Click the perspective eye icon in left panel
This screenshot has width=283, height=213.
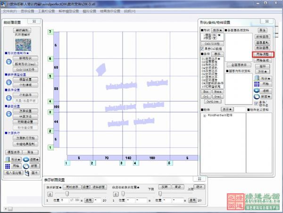[26, 160]
